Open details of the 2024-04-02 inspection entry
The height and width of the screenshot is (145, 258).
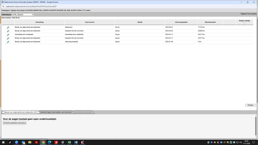tap(8, 31)
